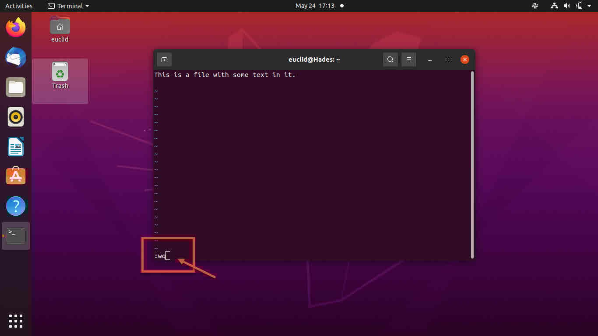Screen dimensions: 598x336
Task: Open the Files manager in dock
Action: [x=16, y=87]
